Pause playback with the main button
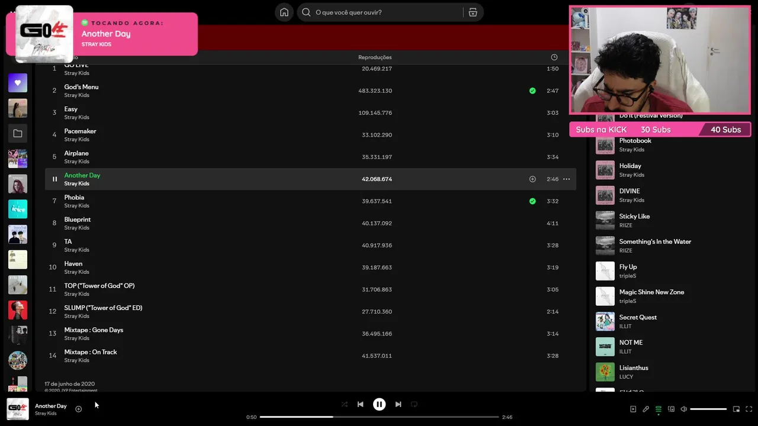The image size is (758, 426). [379, 404]
